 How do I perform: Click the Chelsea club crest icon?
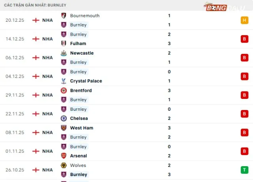tap(63, 118)
